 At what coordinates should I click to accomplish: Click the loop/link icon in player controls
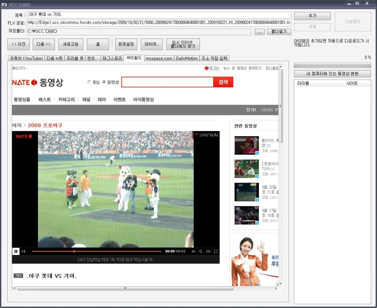(x=208, y=251)
